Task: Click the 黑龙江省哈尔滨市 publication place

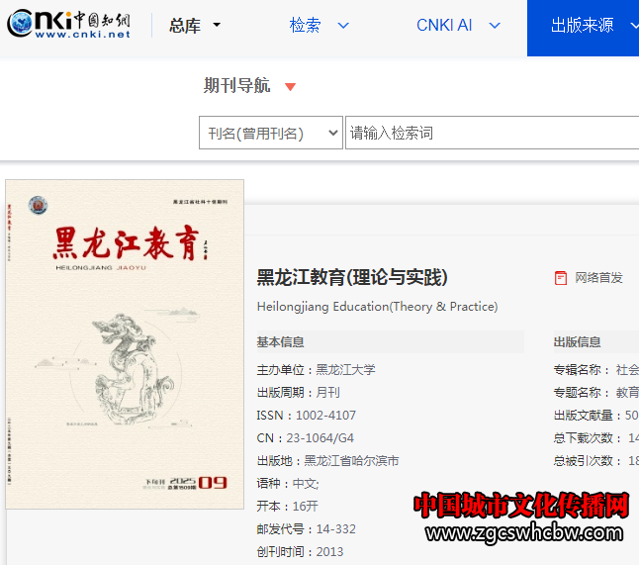Action: point(351,461)
